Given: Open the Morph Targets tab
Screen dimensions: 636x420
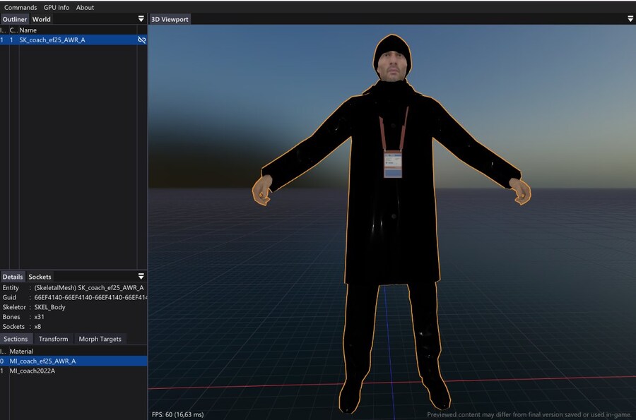Looking at the screenshot, I should [100, 339].
